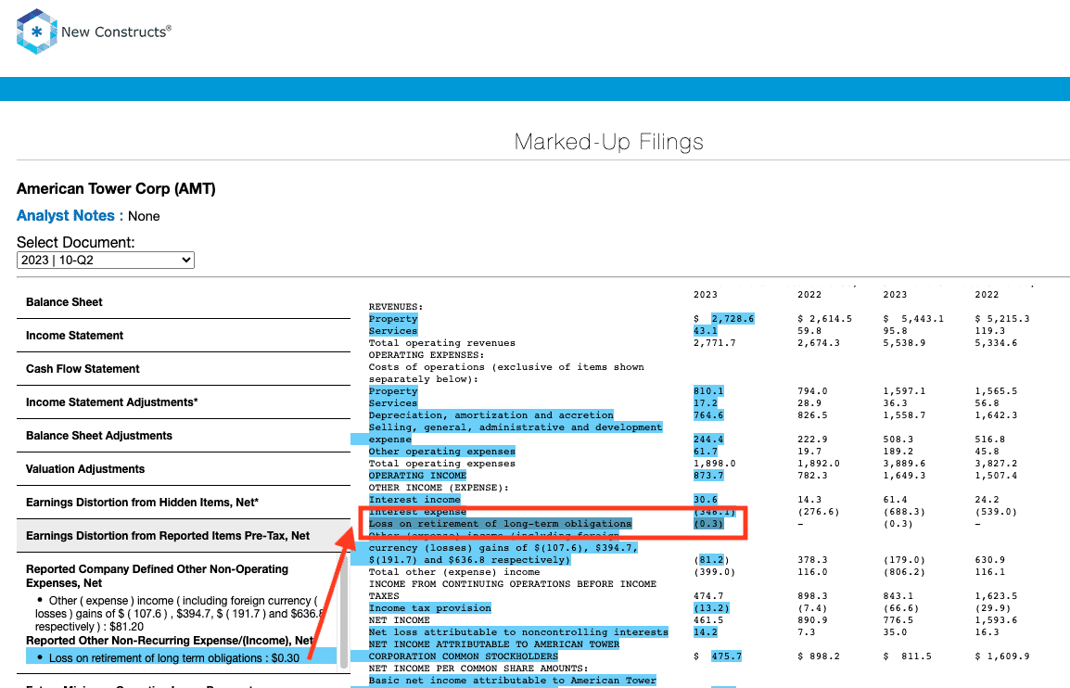Click highlighted other operating expenses value 61.7
This screenshot has width=1070, height=688.
coord(706,452)
